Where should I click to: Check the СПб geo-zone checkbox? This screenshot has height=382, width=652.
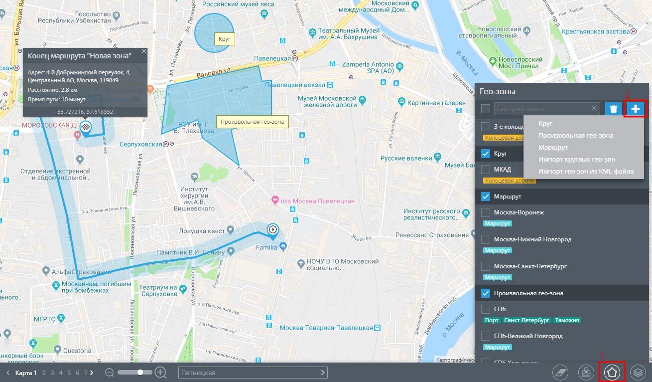[486, 309]
